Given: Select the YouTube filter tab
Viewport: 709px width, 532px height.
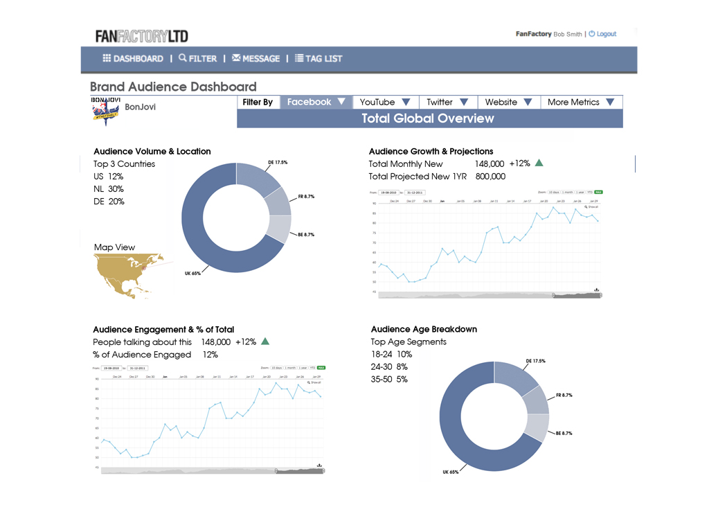Looking at the screenshot, I should [386, 102].
